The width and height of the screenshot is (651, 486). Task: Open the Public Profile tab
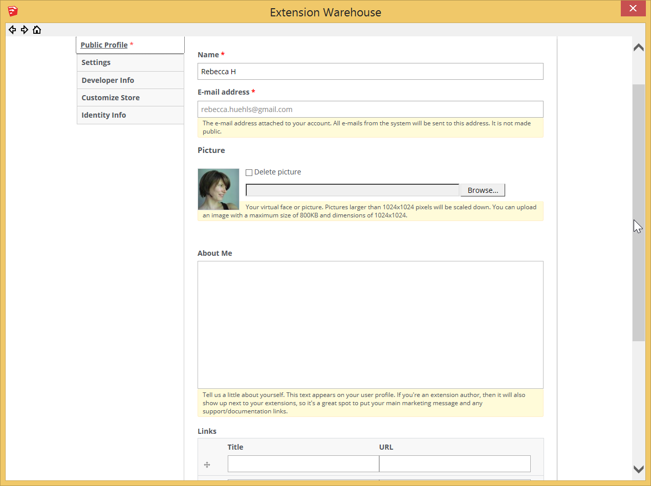104,45
